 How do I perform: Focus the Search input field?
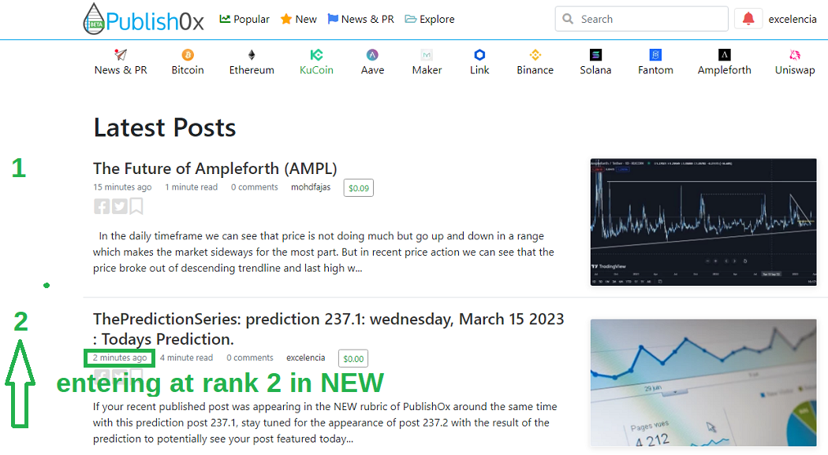642,19
